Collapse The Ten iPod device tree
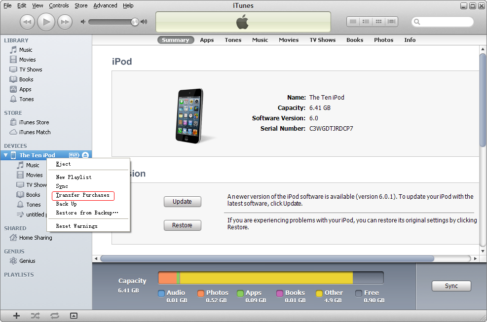This screenshot has height=322, width=487. 5,155
